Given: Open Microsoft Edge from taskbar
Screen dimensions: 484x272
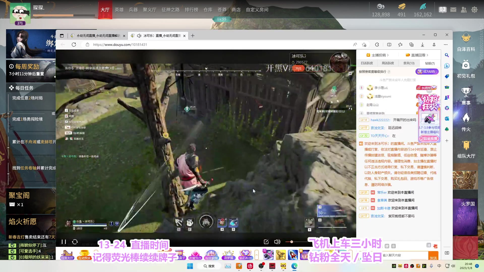Looking at the screenshot, I should click(294, 266).
